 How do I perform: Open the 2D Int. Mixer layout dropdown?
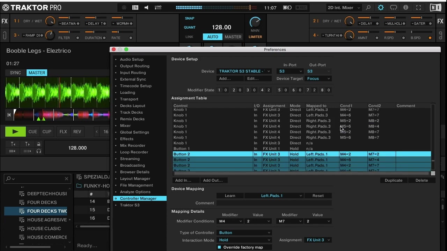(344, 8)
